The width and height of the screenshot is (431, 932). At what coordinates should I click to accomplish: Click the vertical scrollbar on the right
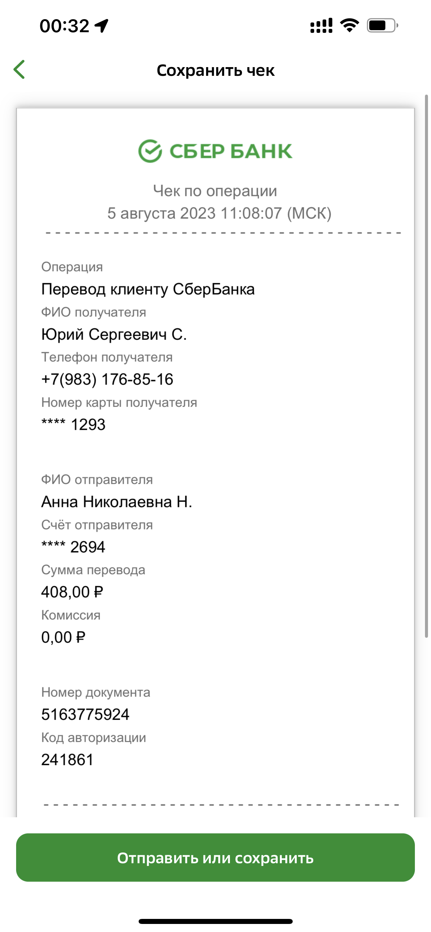coord(426,366)
